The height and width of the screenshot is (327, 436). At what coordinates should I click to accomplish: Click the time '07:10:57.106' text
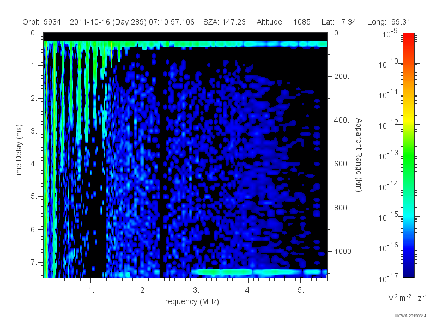(172, 22)
